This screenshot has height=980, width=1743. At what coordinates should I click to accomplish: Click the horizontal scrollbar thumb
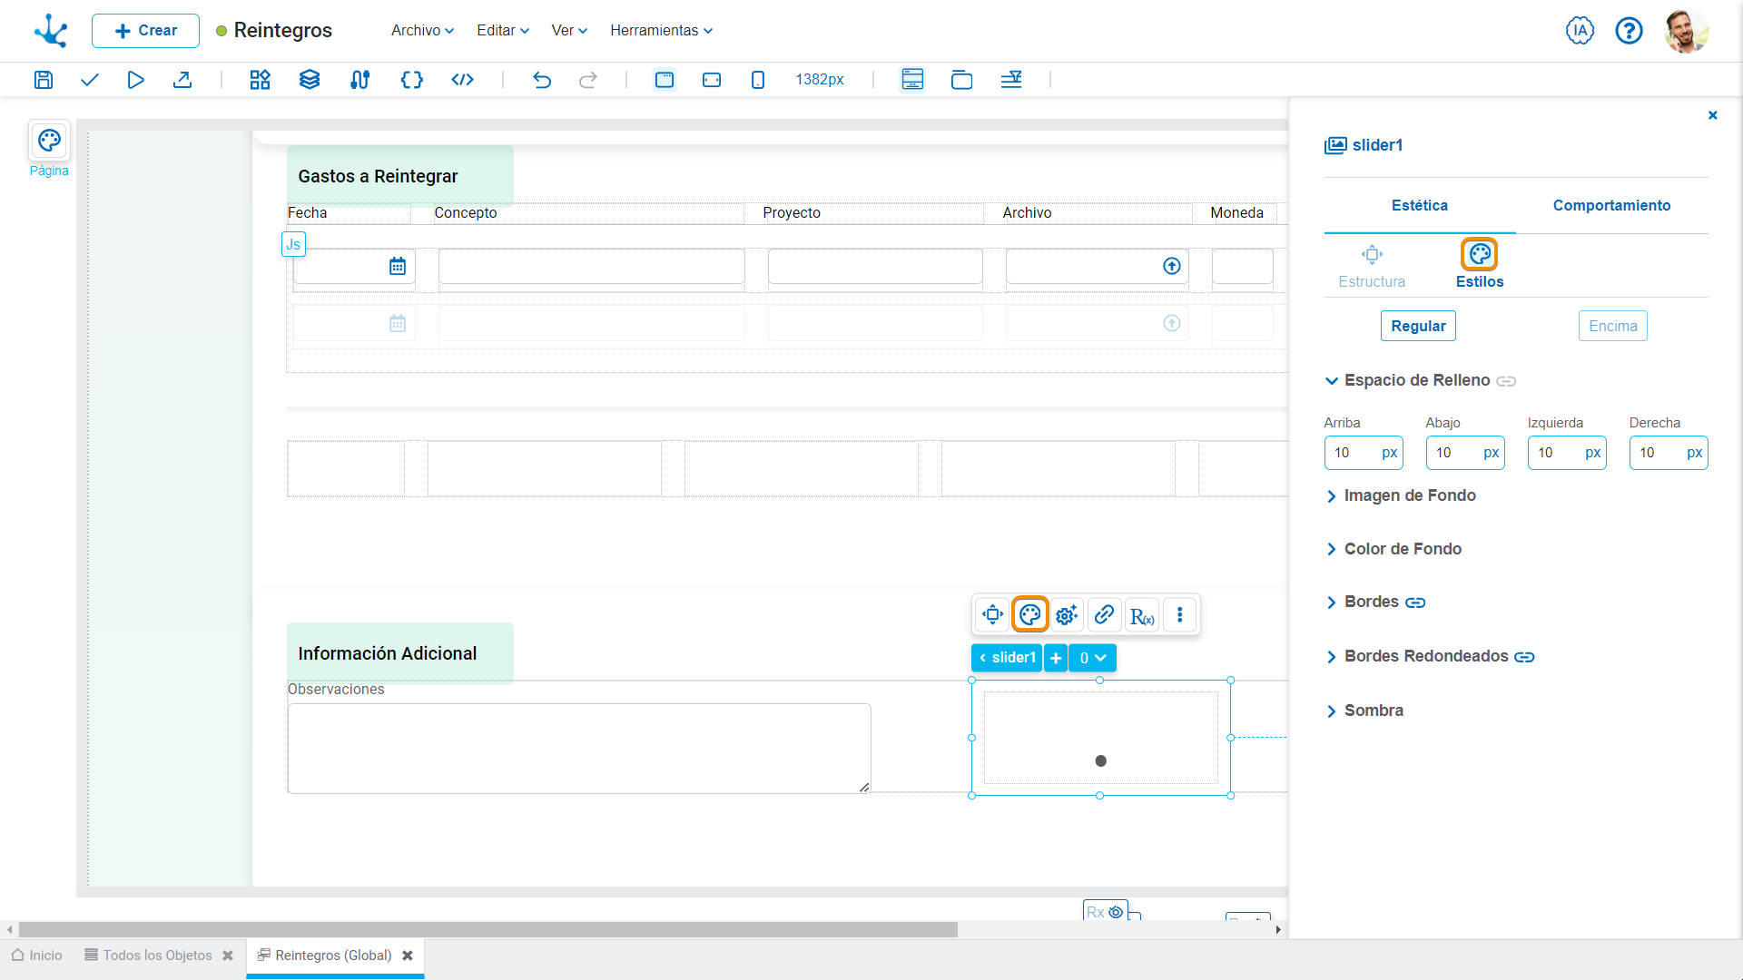[x=488, y=930]
